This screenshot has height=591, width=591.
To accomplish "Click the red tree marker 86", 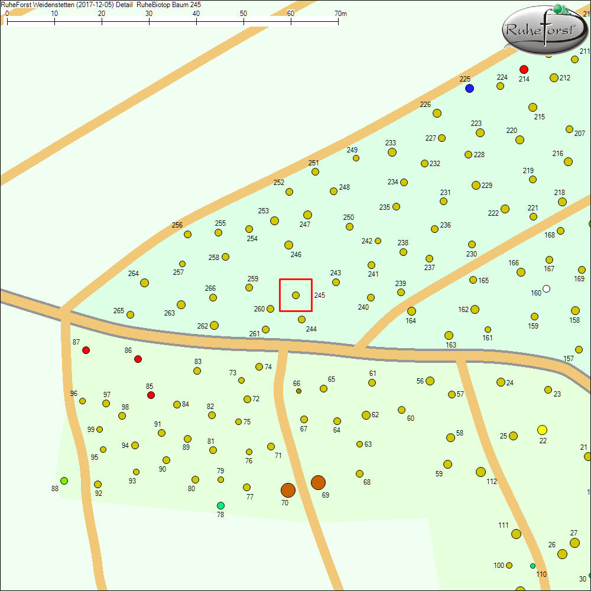I will point(138,359).
